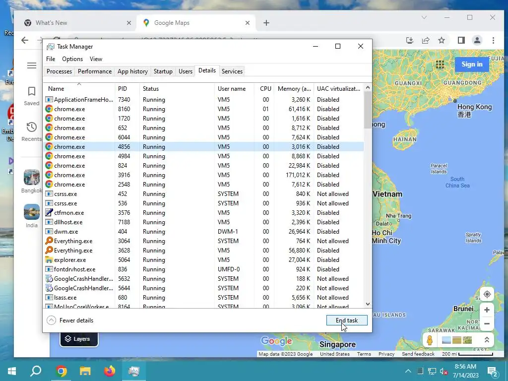The image size is (508, 381).
Task: Select csrss.exe row with PID 452
Action: pyautogui.click(x=203, y=194)
